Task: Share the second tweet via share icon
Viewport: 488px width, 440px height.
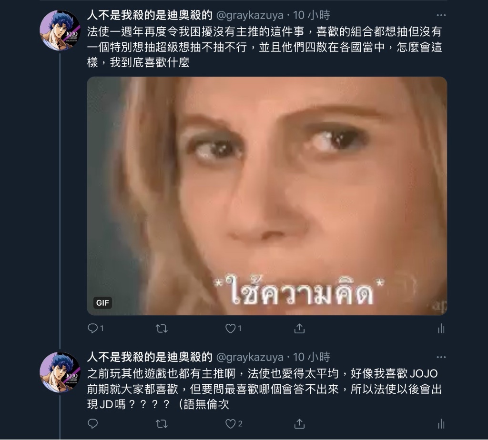Action: [x=299, y=423]
